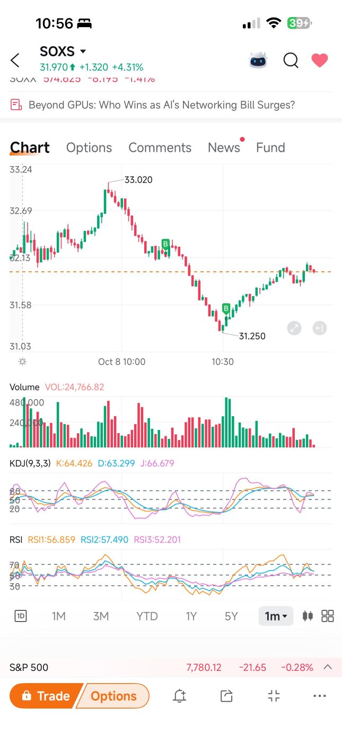Tap the Wi-Fi icon in status bar

click(274, 23)
